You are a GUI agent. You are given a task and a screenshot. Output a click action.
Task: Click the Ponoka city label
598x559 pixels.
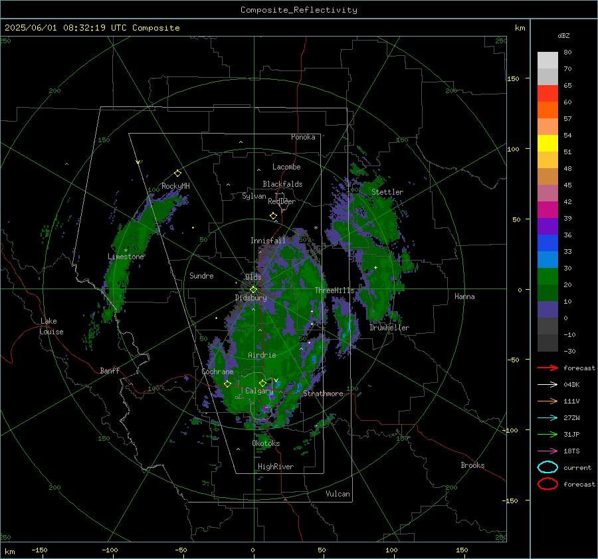[x=303, y=137]
